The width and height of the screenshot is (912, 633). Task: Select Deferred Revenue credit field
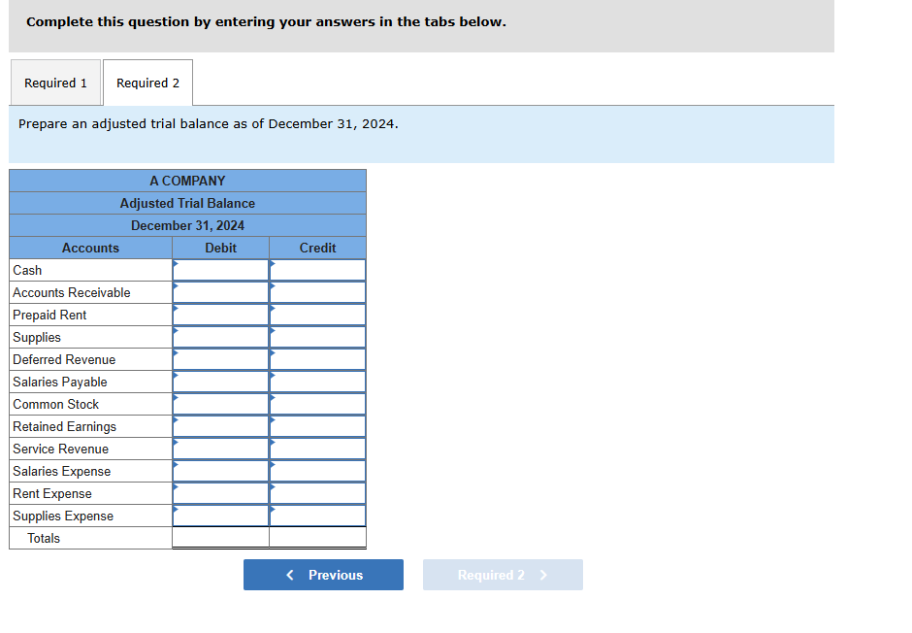point(318,359)
